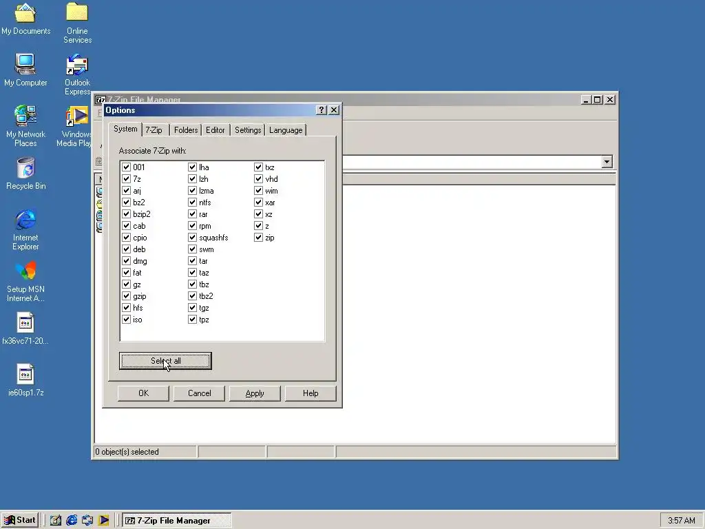The height and width of the screenshot is (529, 705).
Task: Toggle the dmg association checkbox
Action: 127,260
